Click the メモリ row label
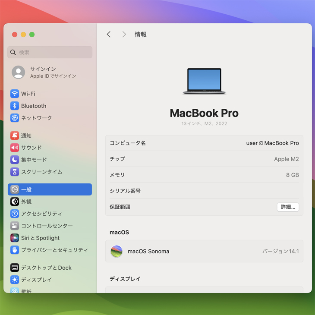The height and width of the screenshot is (315, 315). 117,175
